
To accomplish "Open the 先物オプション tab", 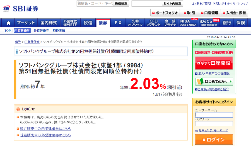I will pyautogui.click(x=135, y=23).
